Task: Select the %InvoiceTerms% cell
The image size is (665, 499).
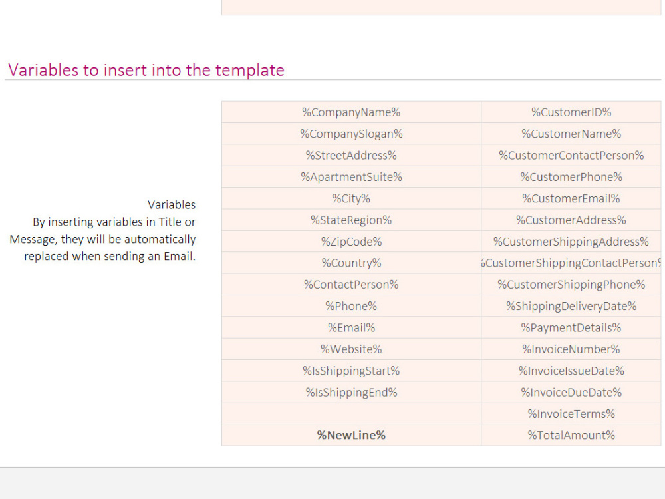Action: (571, 414)
